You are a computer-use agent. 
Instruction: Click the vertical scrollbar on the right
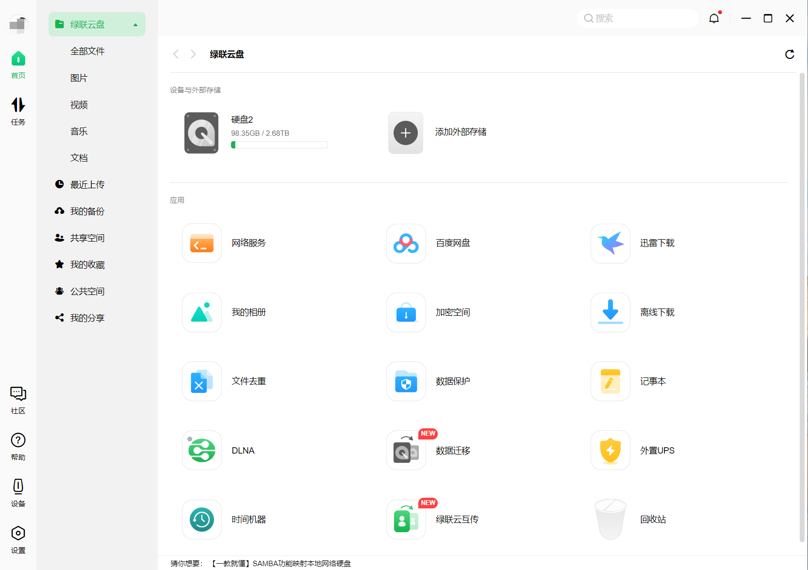point(802,308)
